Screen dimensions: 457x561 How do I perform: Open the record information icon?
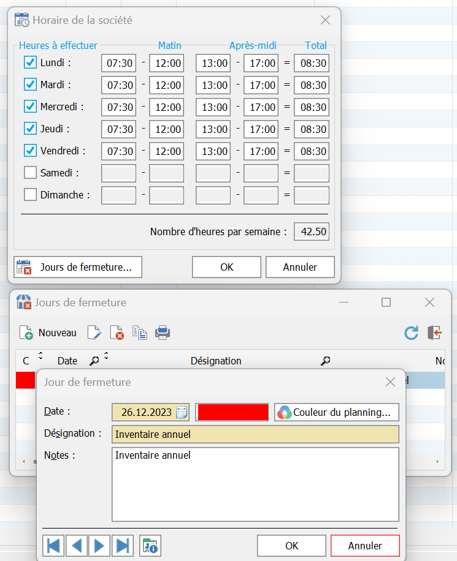pos(150,545)
